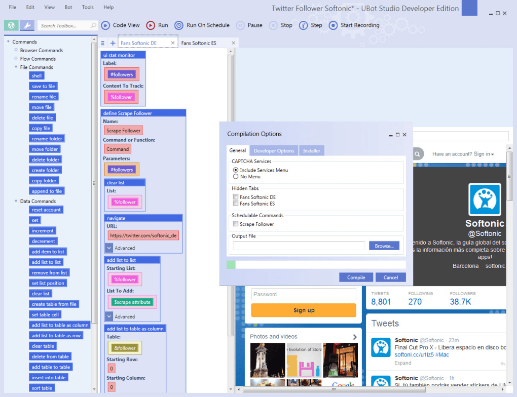517x397 pixels.
Task: Open the Bot menu
Action: 68,7
